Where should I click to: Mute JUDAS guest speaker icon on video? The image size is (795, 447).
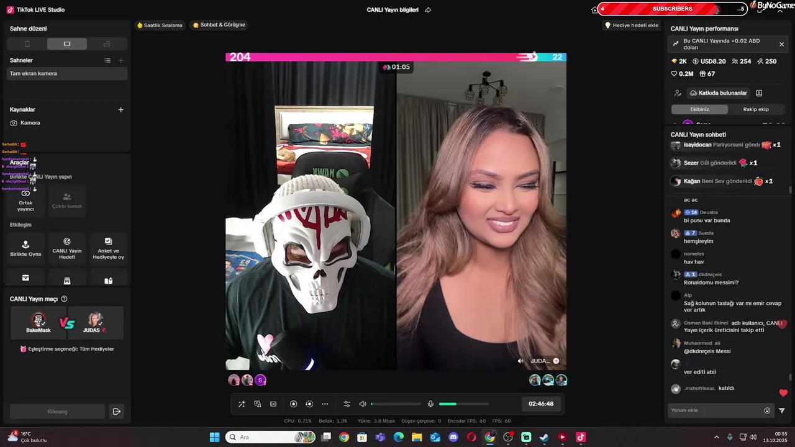520,361
